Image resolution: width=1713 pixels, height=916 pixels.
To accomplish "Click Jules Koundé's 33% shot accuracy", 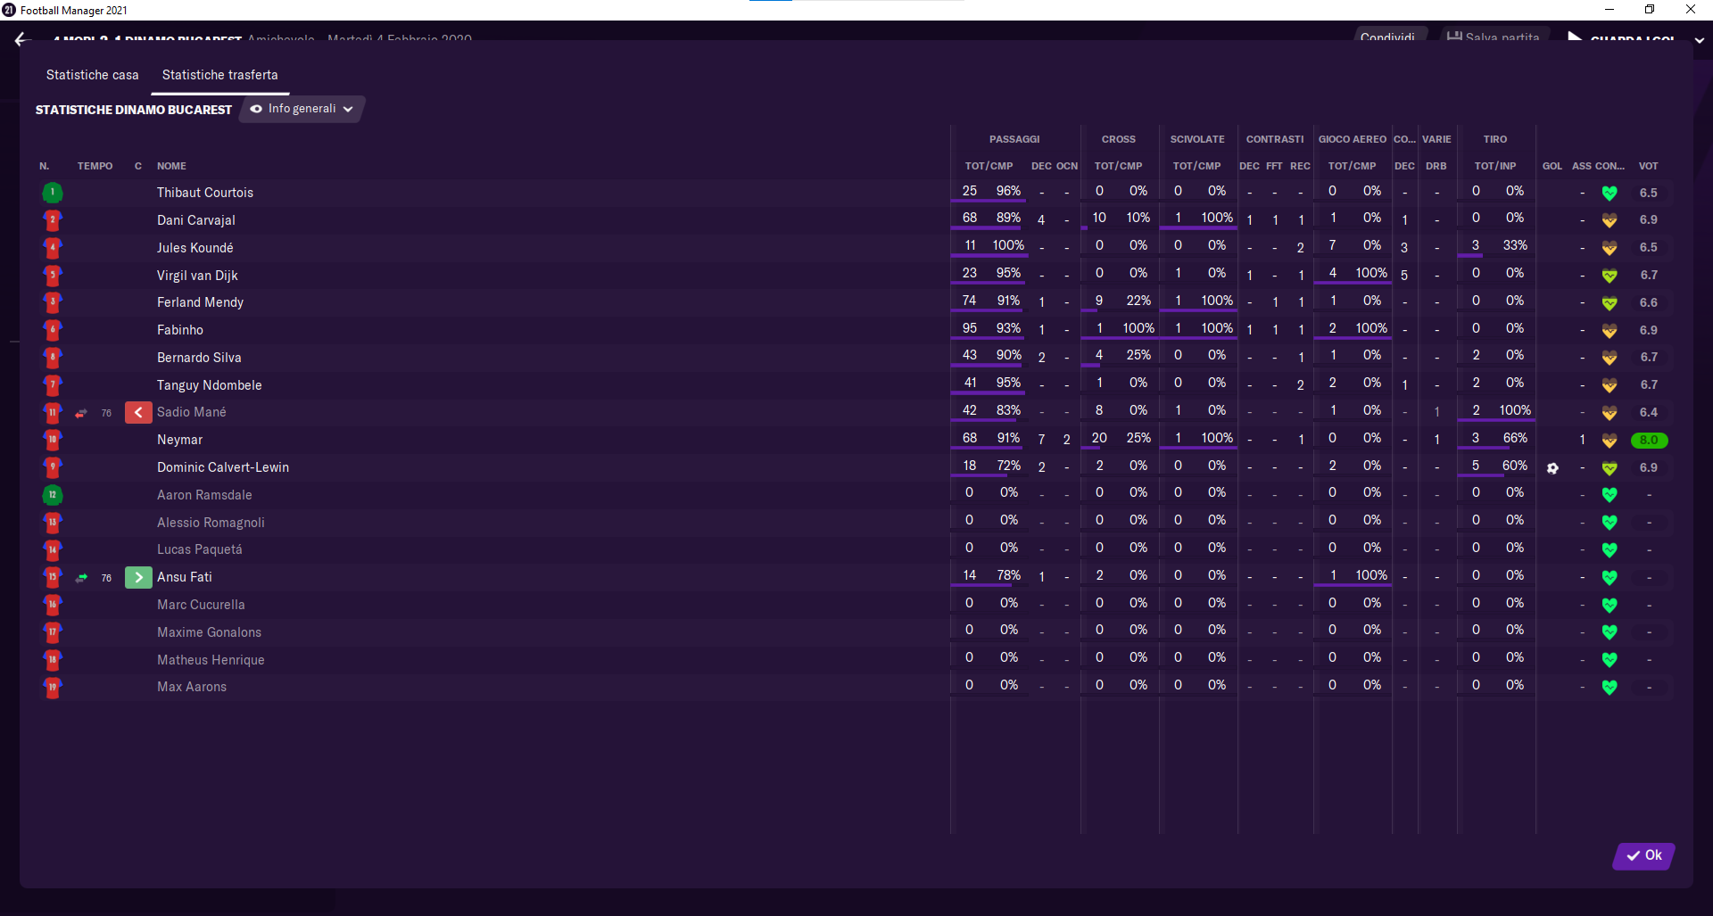I will [x=1515, y=245].
